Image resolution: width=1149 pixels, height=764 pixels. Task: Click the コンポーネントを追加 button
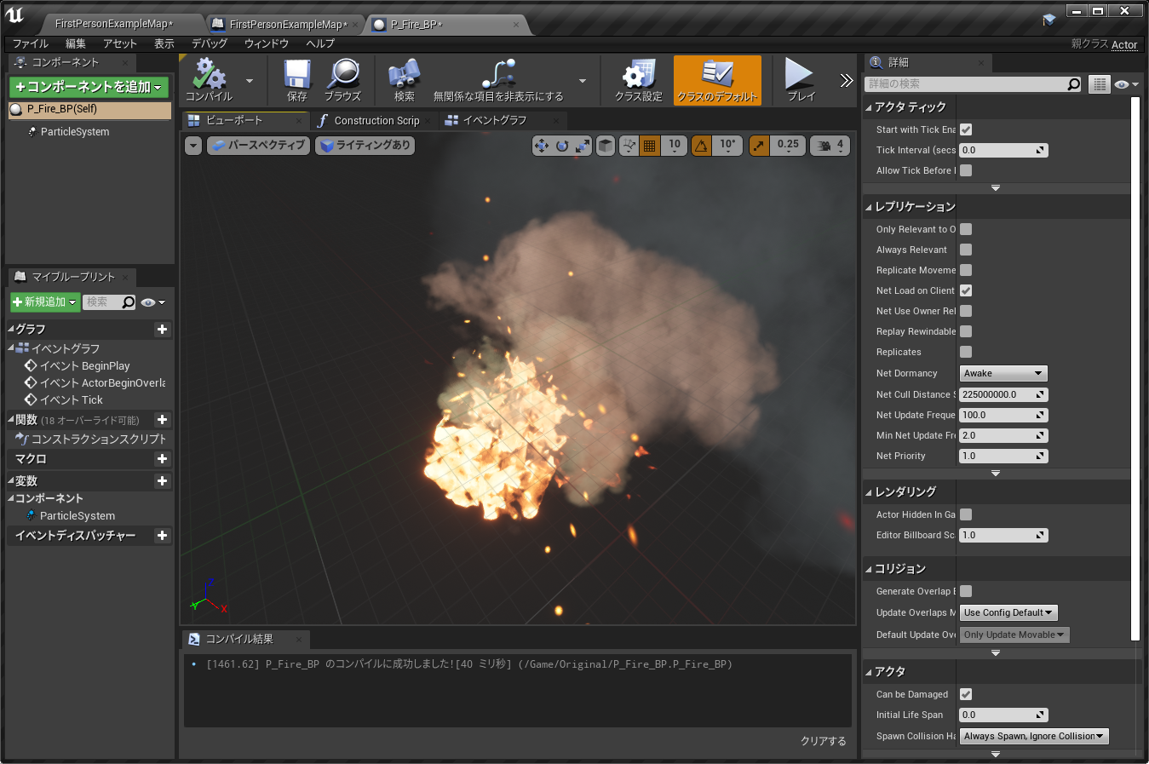tap(89, 87)
